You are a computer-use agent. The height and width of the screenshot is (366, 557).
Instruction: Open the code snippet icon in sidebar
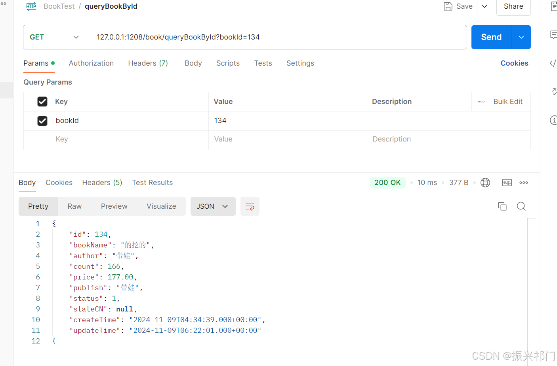point(553,63)
